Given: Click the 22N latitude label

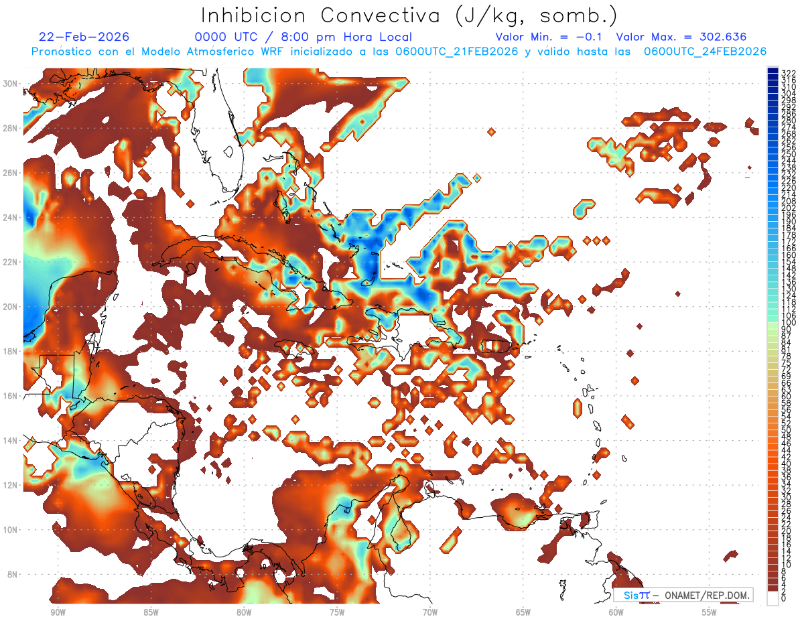Looking at the screenshot, I should point(11,262).
